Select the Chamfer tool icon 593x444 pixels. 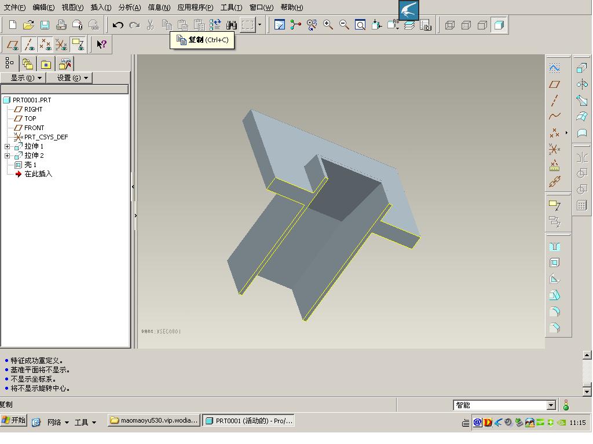(554, 328)
